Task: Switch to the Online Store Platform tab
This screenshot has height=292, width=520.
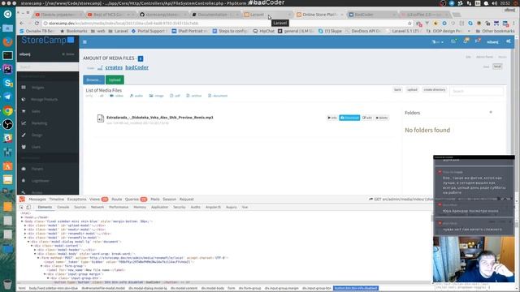Action: (319, 15)
